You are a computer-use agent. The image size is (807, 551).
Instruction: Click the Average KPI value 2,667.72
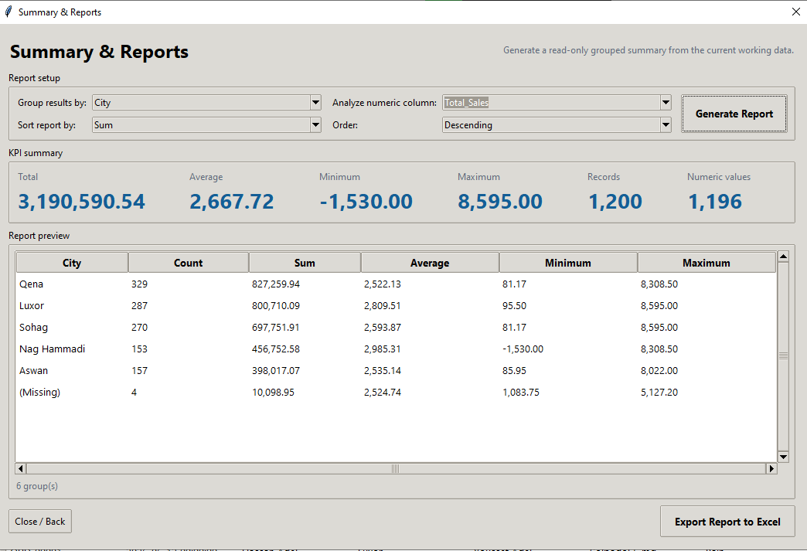pyautogui.click(x=232, y=201)
